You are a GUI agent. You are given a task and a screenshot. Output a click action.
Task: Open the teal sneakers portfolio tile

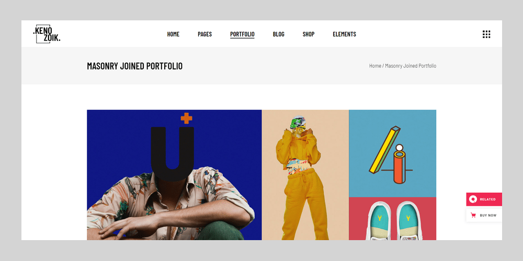coord(393,219)
